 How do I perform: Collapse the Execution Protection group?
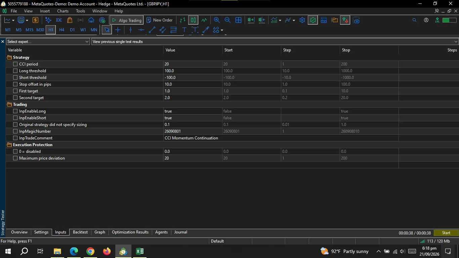pos(9,145)
